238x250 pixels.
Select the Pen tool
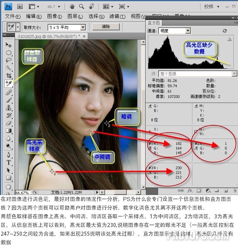pyautogui.click(x=9, y=155)
